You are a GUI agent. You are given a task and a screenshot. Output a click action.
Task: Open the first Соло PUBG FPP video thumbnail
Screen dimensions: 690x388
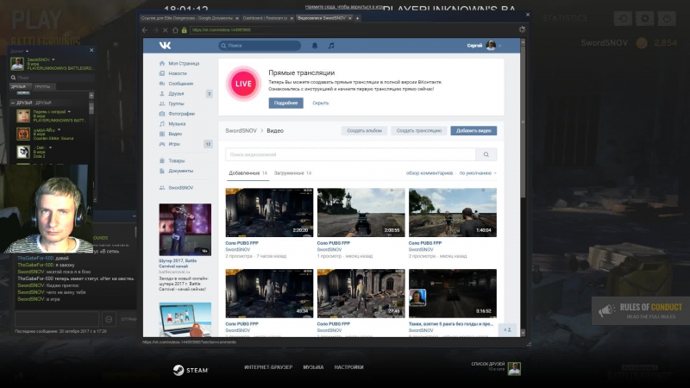[269, 212]
